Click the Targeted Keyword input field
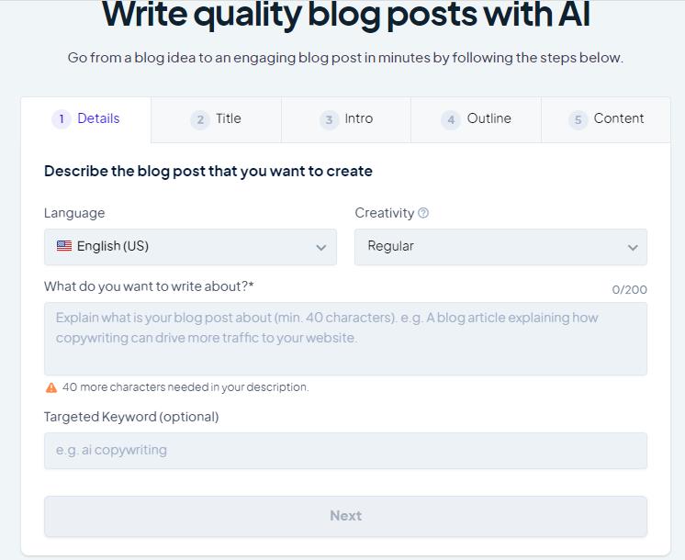Screen dimensions: 685x560 [345, 451]
